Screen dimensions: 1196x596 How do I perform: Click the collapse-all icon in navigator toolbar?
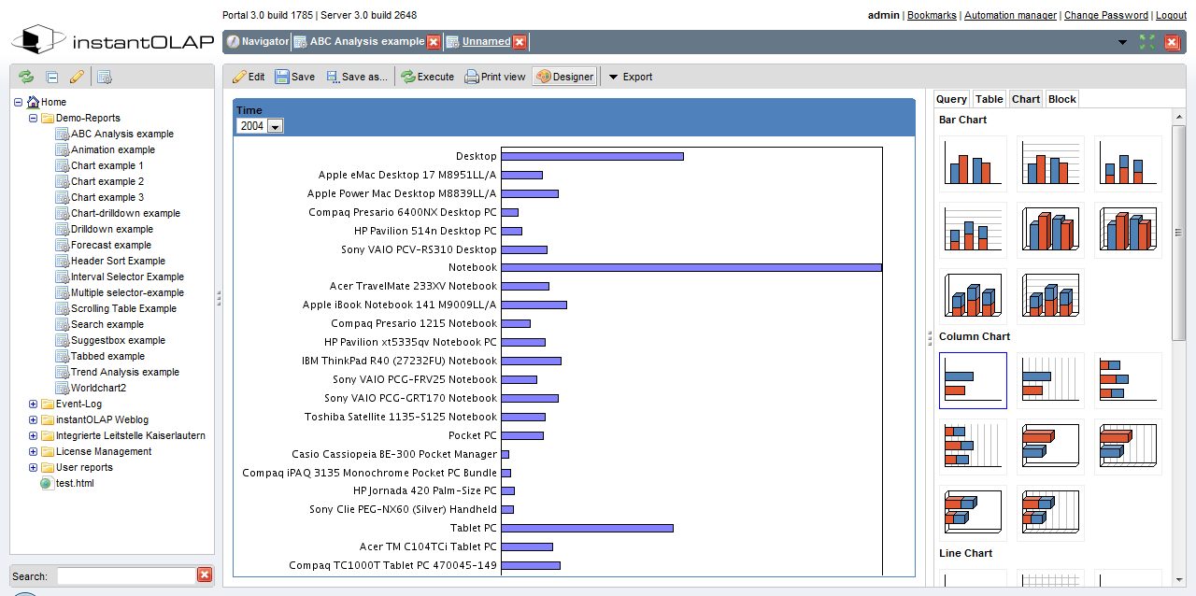pos(52,78)
